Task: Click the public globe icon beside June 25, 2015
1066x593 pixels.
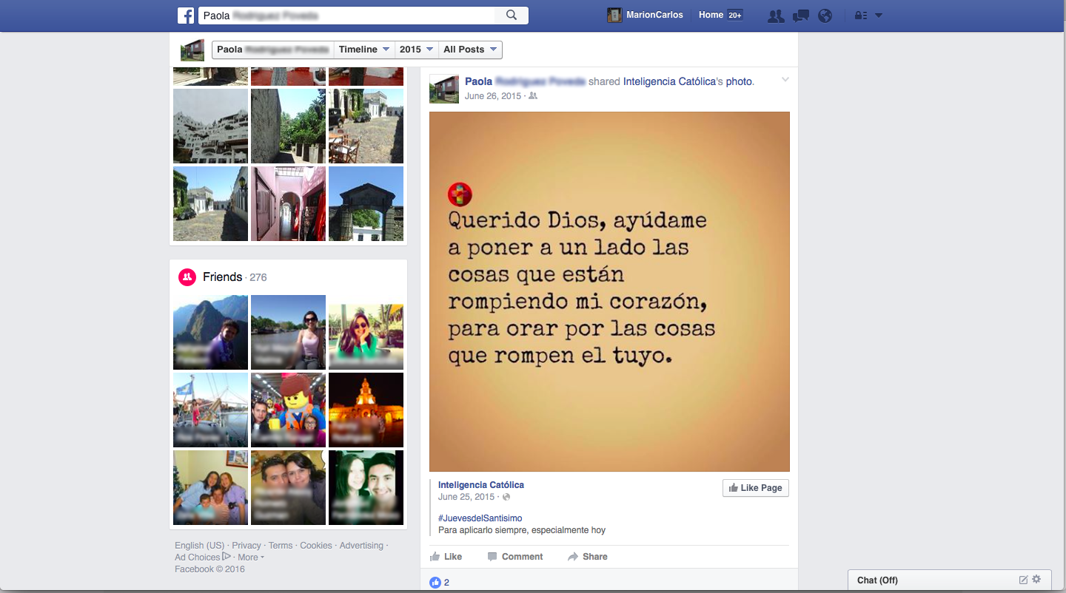Action: click(x=506, y=498)
